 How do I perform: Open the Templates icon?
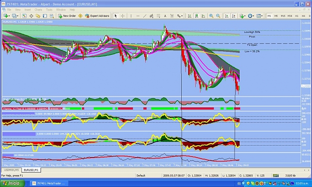coord(259,16)
